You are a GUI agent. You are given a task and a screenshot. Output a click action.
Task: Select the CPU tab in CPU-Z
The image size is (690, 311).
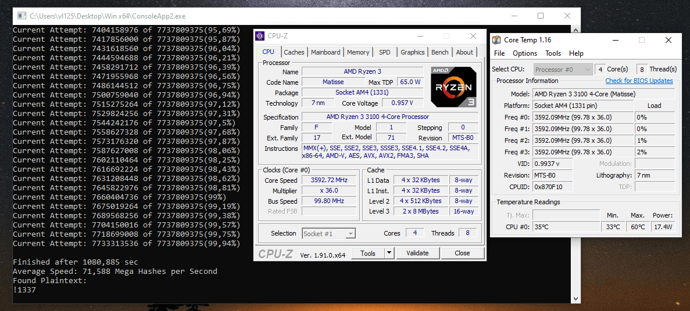[x=269, y=52]
